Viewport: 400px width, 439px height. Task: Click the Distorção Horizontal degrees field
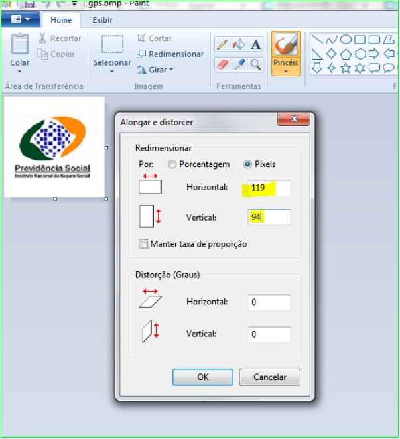coord(269,302)
